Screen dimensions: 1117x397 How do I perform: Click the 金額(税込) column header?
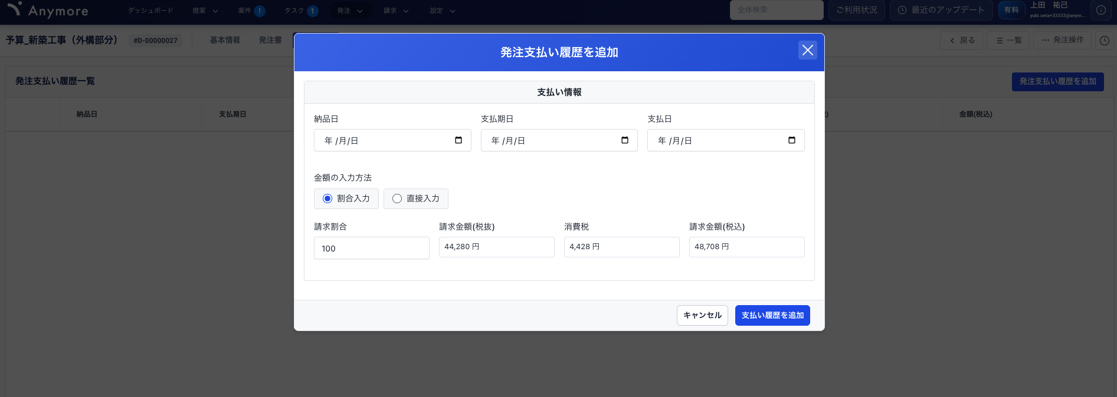(x=975, y=114)
